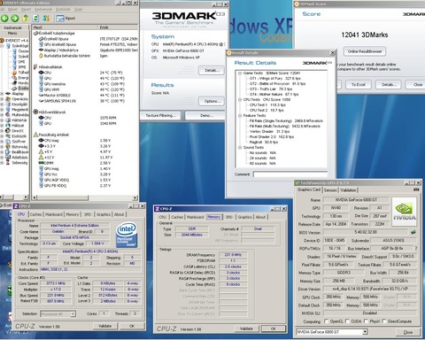Viewport: 425px width, 340px height.
Task: Click BIOS save chip icon in GPU-Z
Action: 413,232
